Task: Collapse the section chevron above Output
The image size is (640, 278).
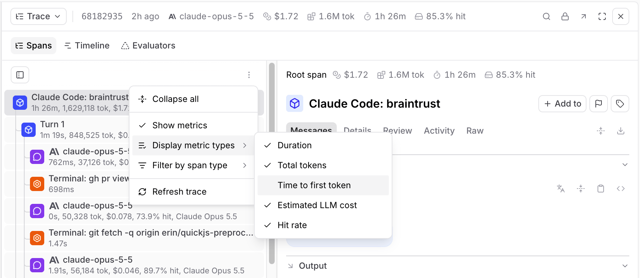Action: (x=625, y=165)
